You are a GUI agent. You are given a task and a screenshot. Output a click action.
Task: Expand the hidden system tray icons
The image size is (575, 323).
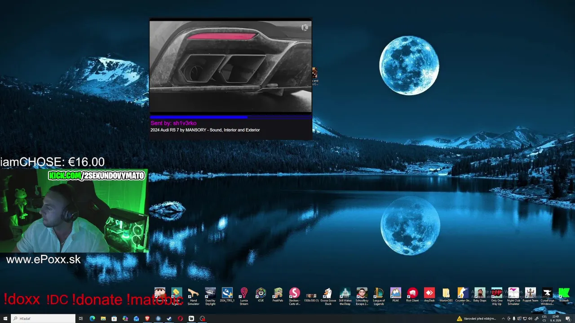[x=503, y=319]
